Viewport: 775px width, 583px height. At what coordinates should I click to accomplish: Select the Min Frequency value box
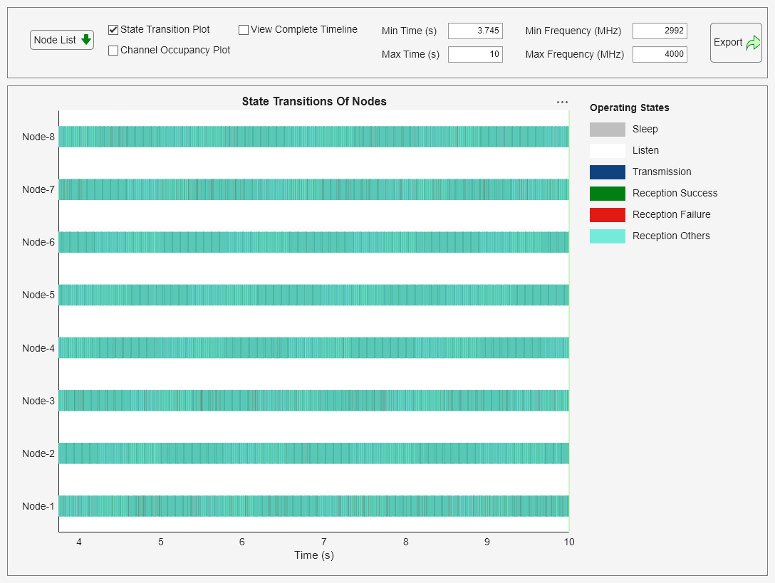tap(660, 31)
